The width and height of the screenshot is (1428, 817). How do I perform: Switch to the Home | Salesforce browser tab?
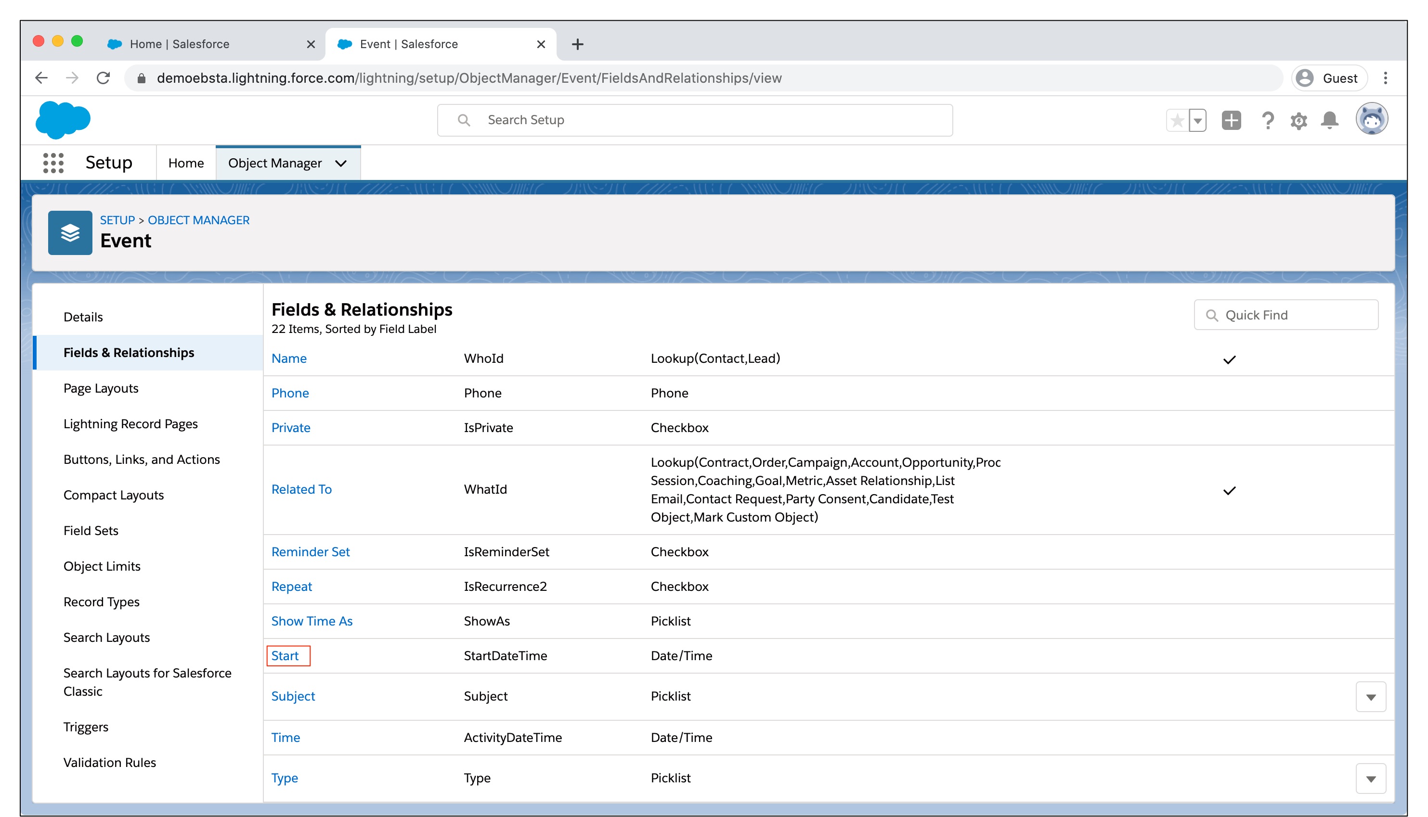coord(180,44)
